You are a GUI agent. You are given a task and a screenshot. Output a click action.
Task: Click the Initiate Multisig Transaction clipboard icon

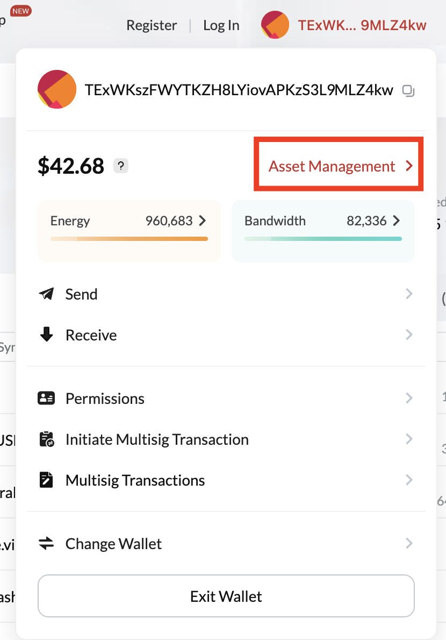[47, 439]
